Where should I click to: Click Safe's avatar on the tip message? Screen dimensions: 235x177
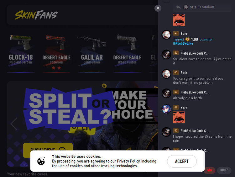pos(166,35)
